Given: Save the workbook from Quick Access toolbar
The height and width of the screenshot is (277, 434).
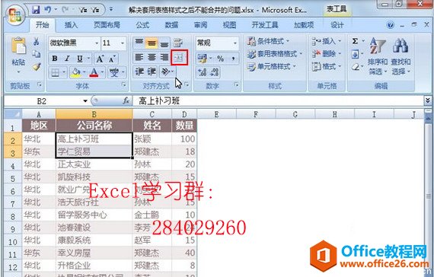Looking at the screenshot, I should tap(36, 10).
